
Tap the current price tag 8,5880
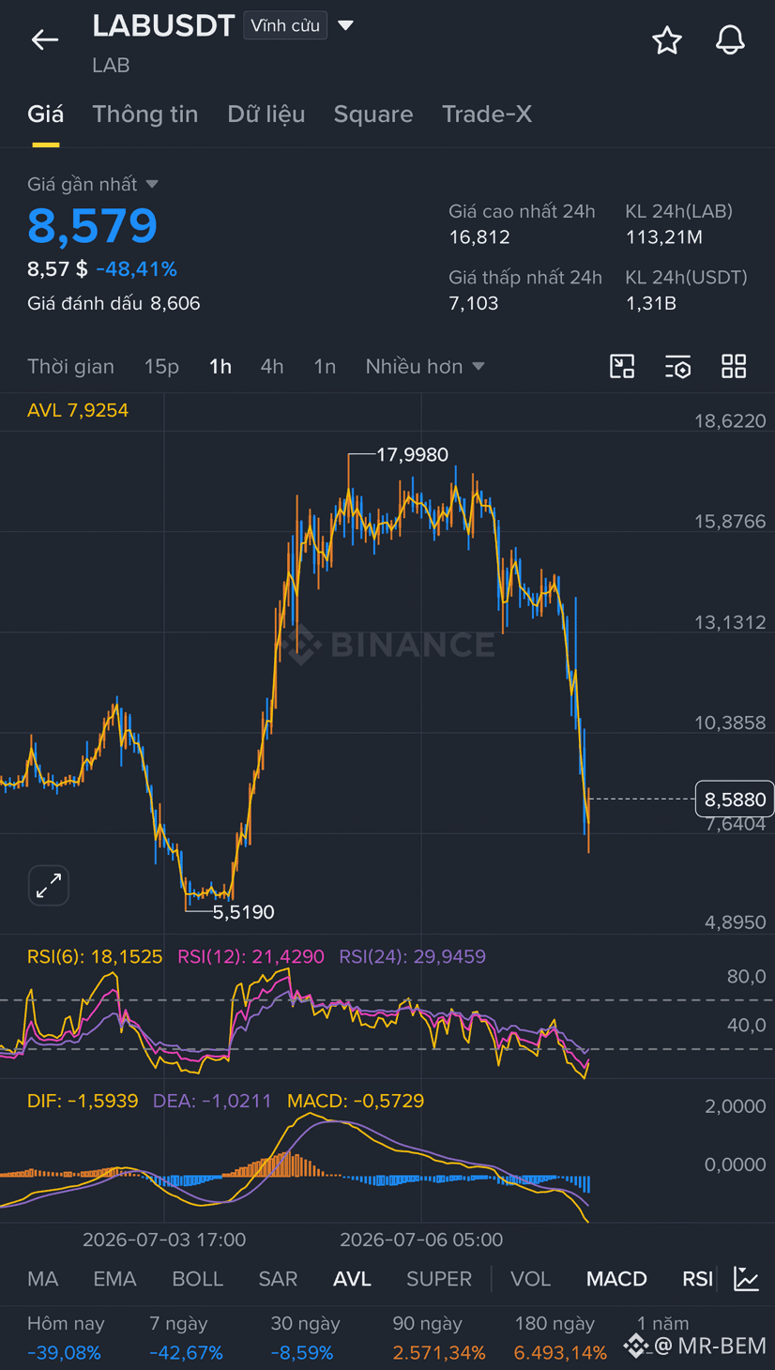[x=735, y=799]
